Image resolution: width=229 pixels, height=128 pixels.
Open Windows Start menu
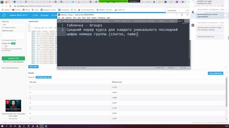tap(2, 126)
